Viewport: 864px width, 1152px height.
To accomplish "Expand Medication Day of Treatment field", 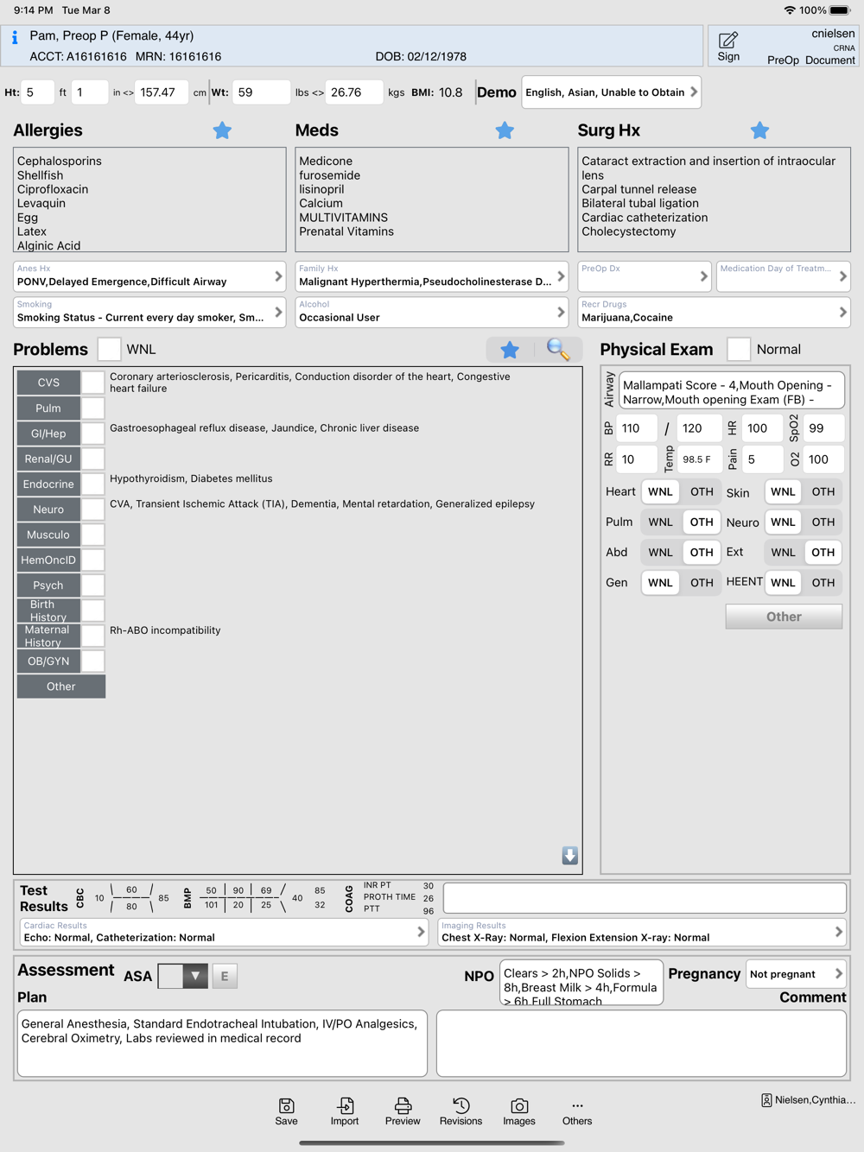I will point(784,276).
